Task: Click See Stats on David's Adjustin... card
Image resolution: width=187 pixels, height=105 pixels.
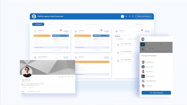Action: click(66, 58)
